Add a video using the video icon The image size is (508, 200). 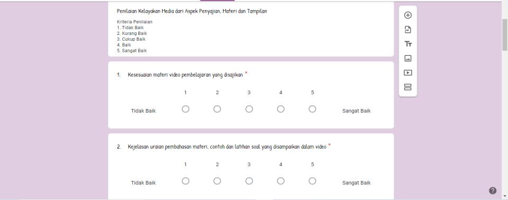point(408,73)
